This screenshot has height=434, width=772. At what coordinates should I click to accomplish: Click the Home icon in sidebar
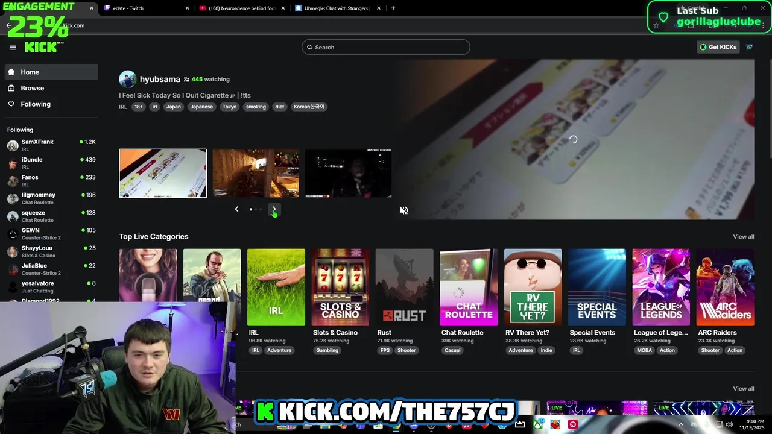[11, 72]
